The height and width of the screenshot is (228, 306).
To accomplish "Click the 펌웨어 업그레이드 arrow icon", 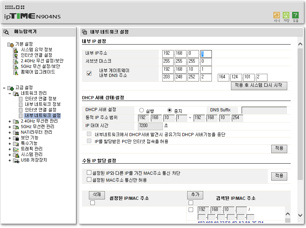I will pyautogui.click(x=16, y=72).
